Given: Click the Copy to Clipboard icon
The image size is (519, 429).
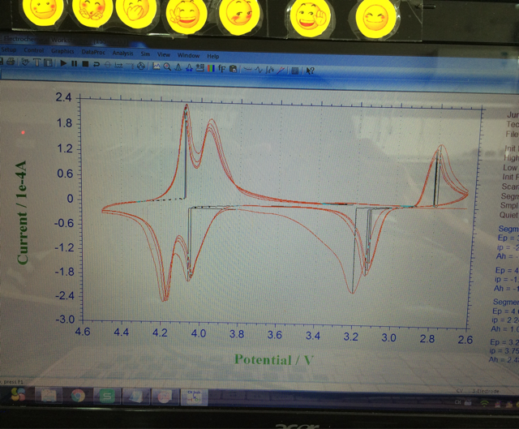Looking at the screenshot, I should click(233, 69).
